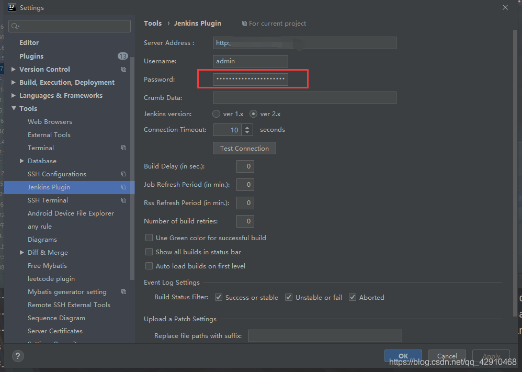
Task: Select Jenkins version 2.x radio button
Action: coord(253,114)
